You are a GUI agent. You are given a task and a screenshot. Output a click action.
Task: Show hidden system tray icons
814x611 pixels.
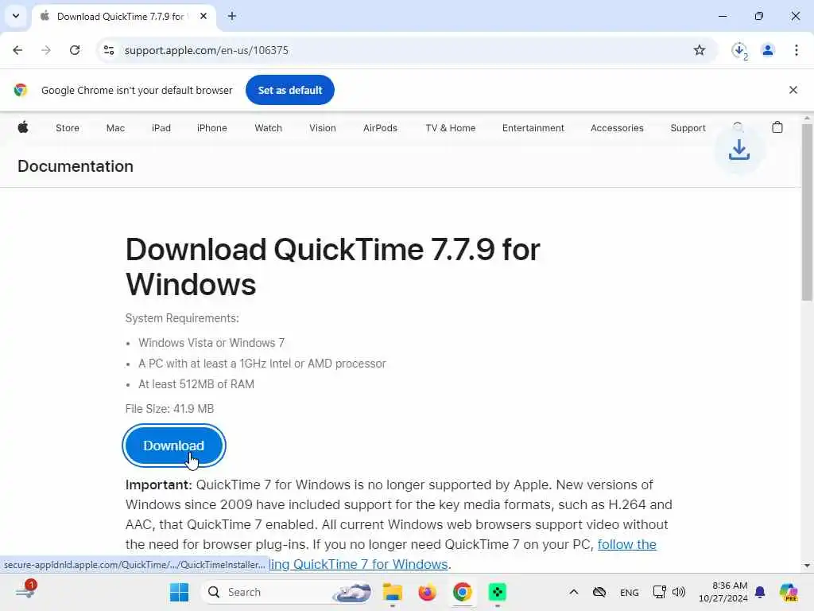click(573, 592)
